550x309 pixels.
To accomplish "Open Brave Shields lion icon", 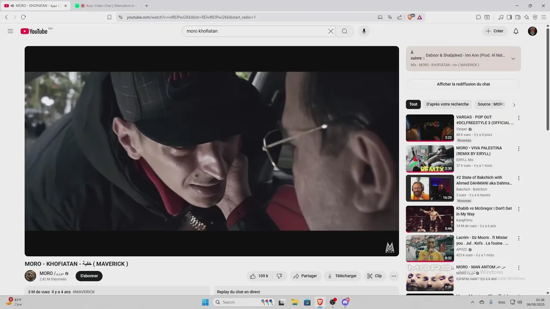I will [410, 17].
